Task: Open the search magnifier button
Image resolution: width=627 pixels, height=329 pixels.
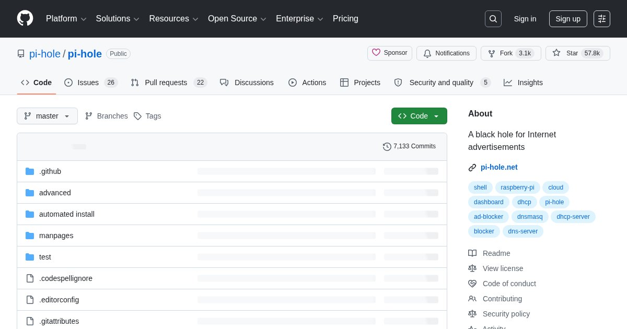Action: coord(493,19)
